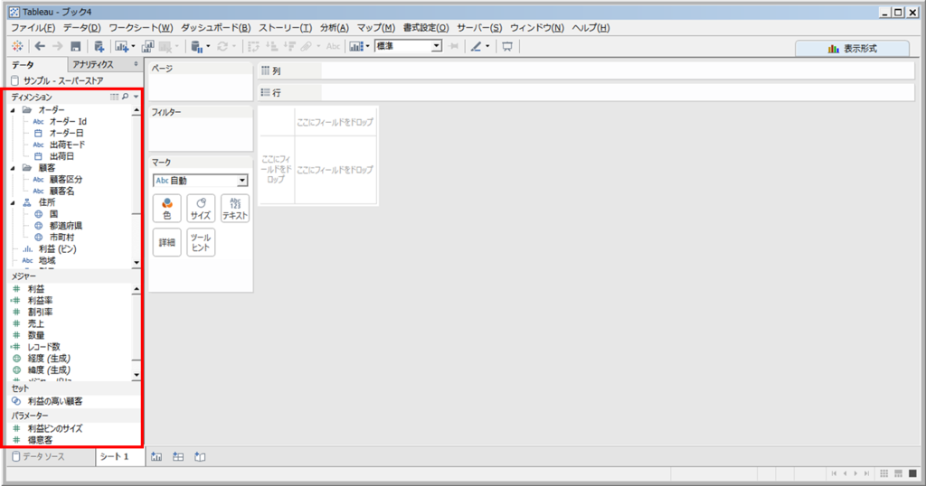Image resolution: width=926 pixels, height=486 pixels.
Task: Collapse the 住所 hierarchy
Action: [x=13, y=203]
